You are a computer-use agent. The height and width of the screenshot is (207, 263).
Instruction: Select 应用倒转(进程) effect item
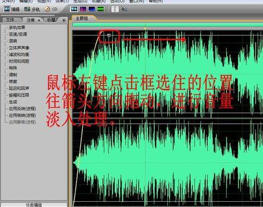22,115
